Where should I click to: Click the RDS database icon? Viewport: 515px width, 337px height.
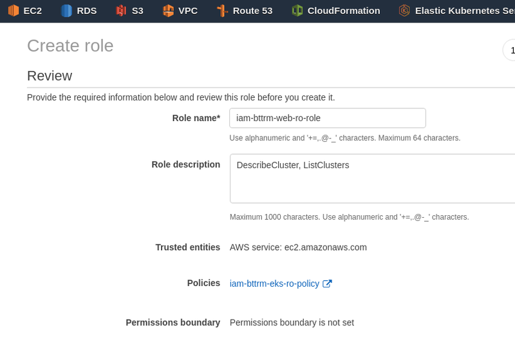coord(67,10)
